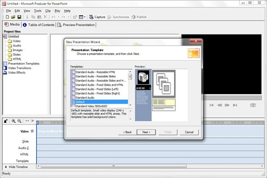Click the next frame playback button
Screen dimensions: 267x178
tap(227, 105)
